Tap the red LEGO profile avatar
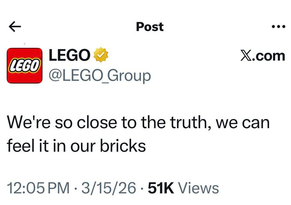Image resolution: width=291 pixels, height=205 pixels. pyautogui.click(x=24, y=65)
